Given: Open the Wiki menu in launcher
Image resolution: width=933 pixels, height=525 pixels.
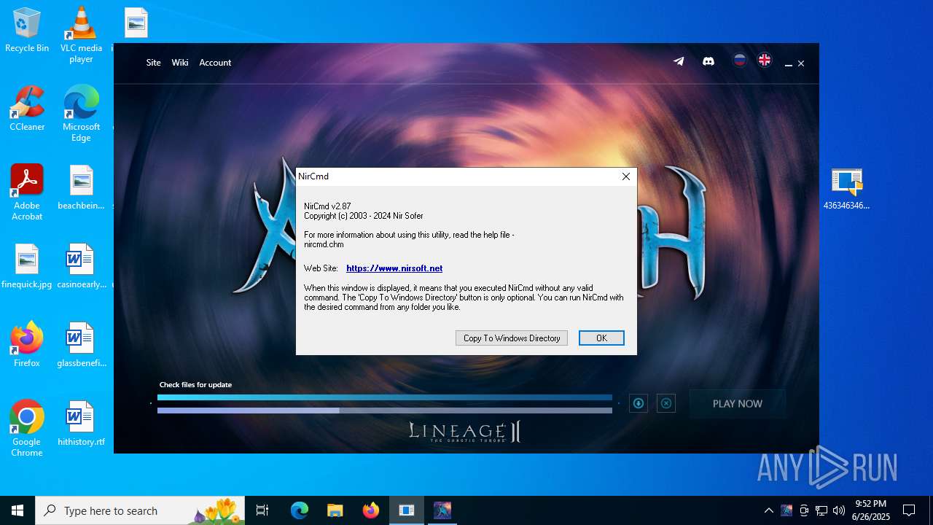Looking at the screenshot, I should point(180,63).
